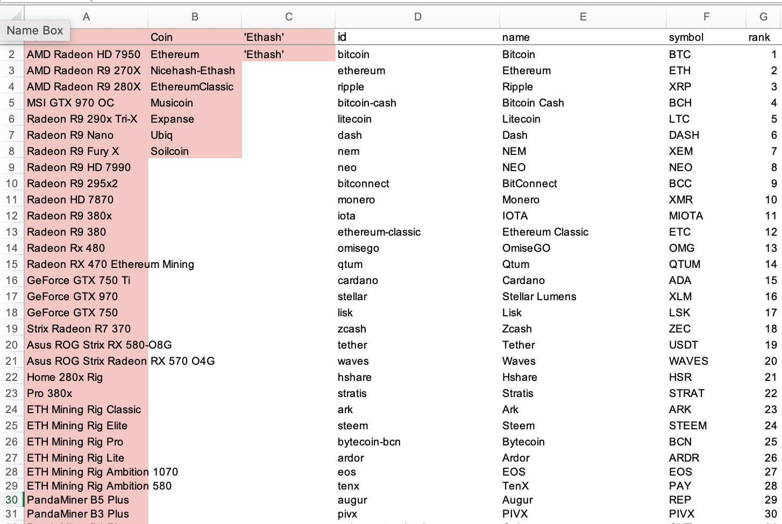Select rank cell with value 12

click(x=764, y=232)
